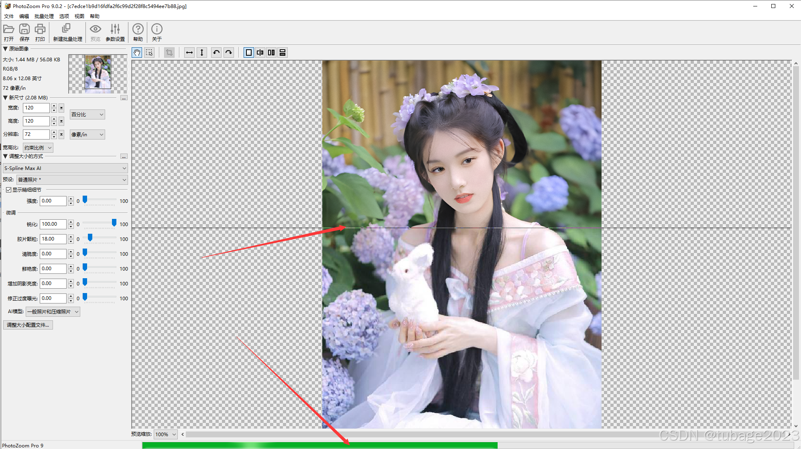Open the S-Spline Max AI method dropdown

pyautogui.click(x=65, y=168)
